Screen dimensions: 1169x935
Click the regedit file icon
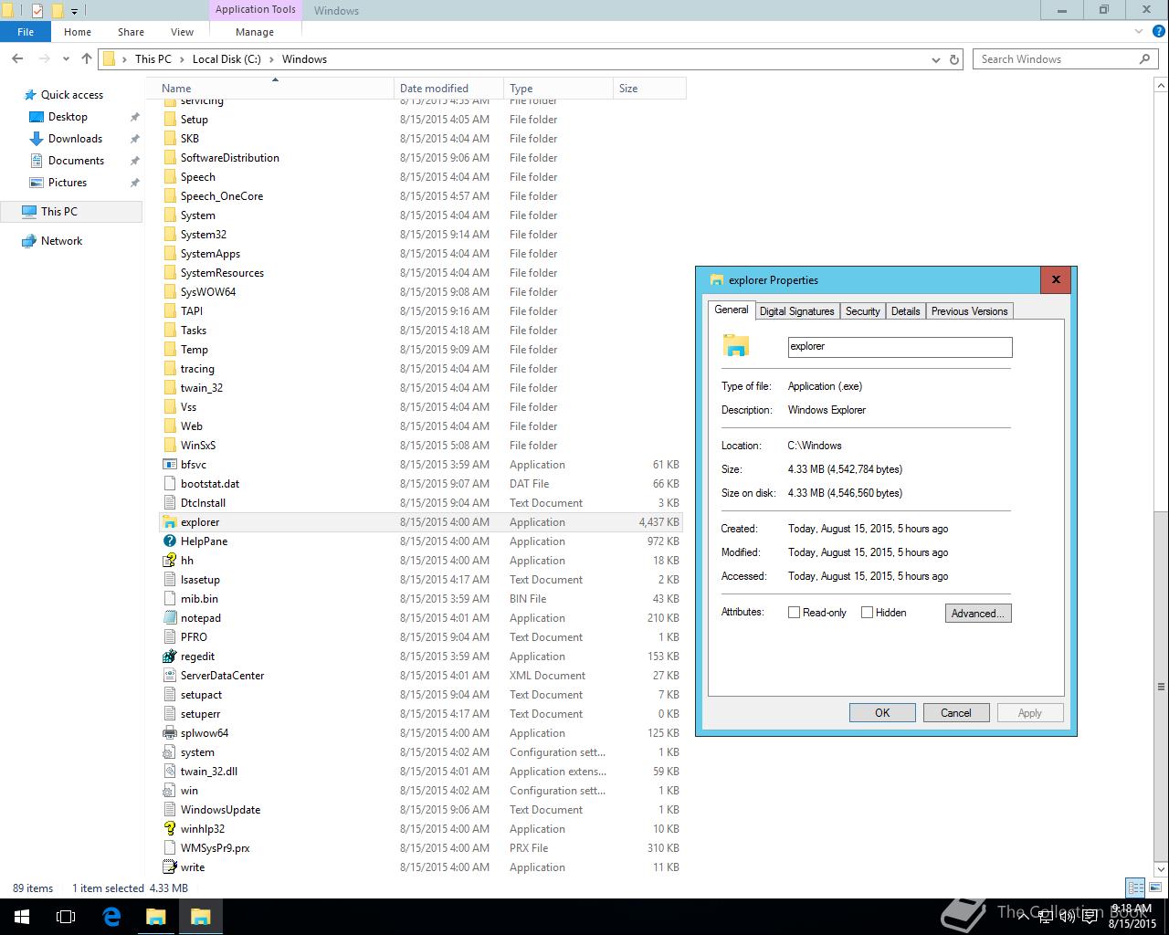pos(169,657)
